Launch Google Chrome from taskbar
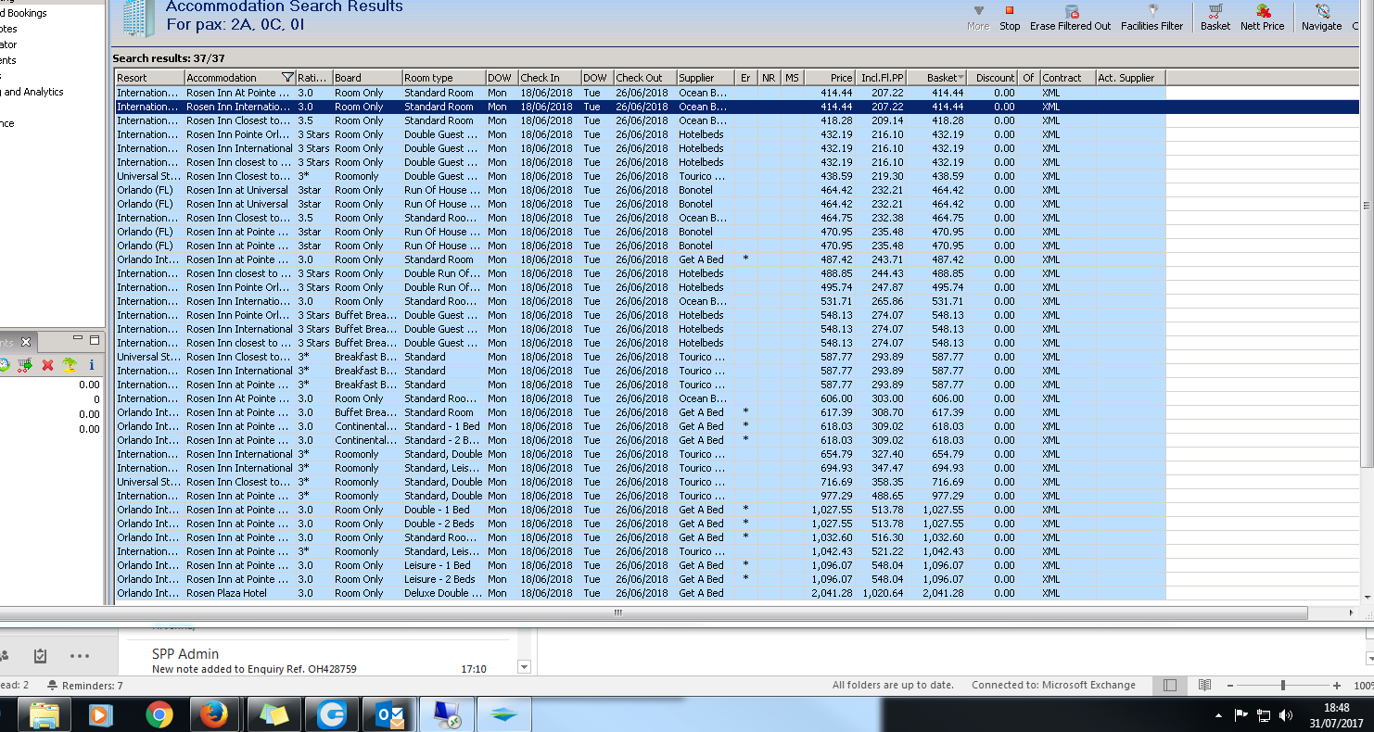Viewport: 1374px width, 732px height. (x=159, y=714)
